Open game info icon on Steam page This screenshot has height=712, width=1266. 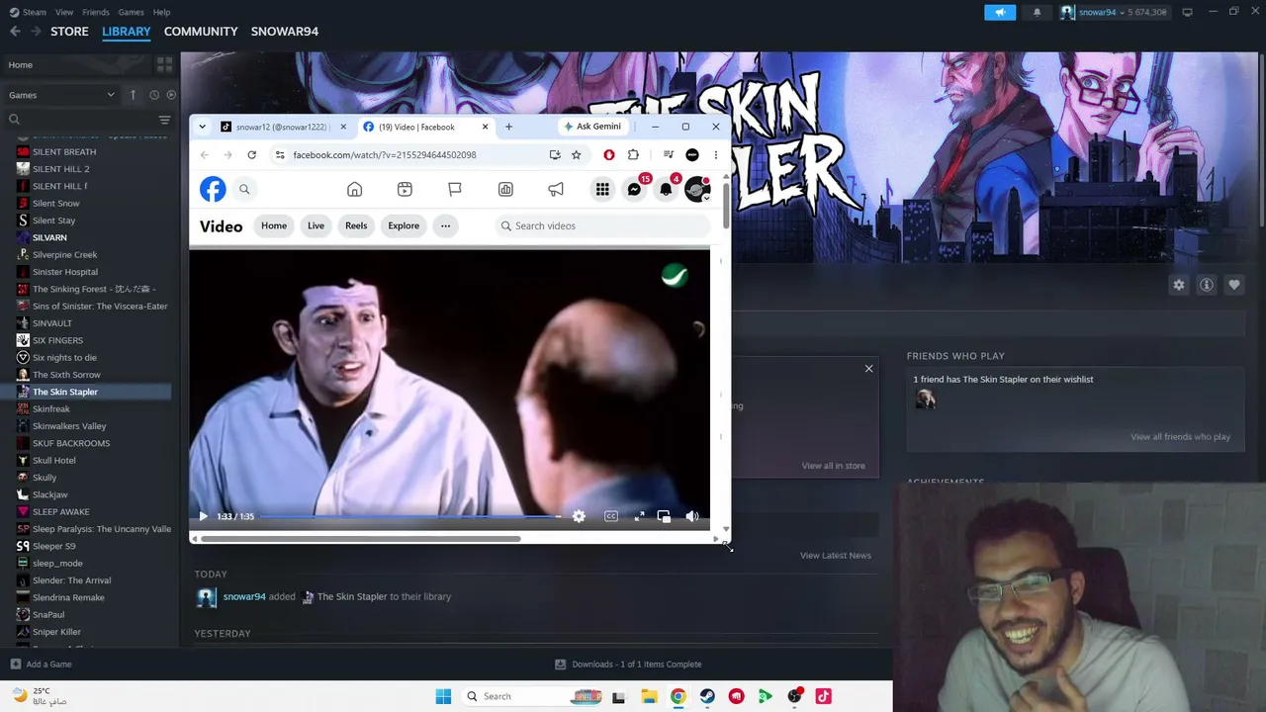(1207, 285)
